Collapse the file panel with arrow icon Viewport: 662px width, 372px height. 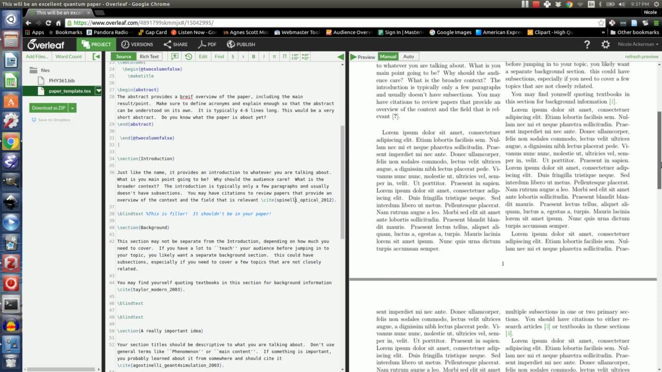point(96,56)
